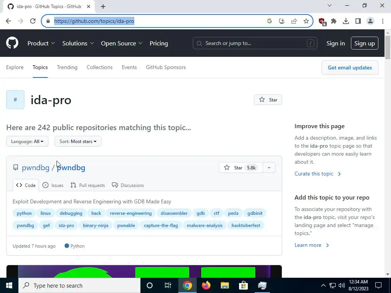Open the Sort: Most stars dropdown
The width and height of the screenshot is (391, 293).
point(78,141)
